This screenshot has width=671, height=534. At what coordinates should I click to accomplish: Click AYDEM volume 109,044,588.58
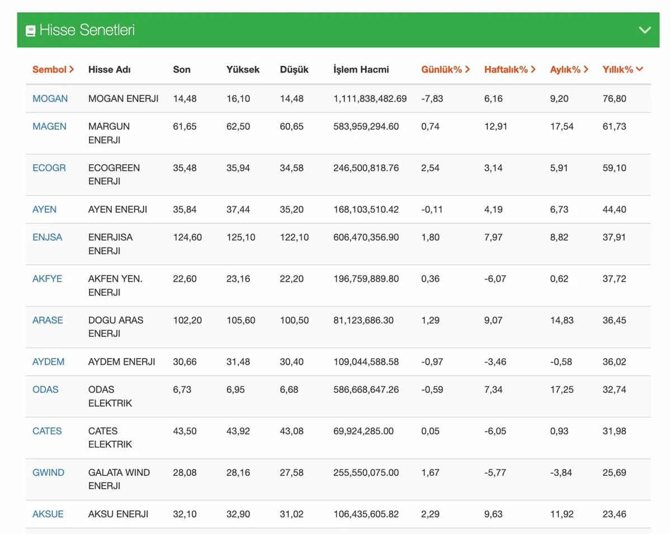click(366, 361)
